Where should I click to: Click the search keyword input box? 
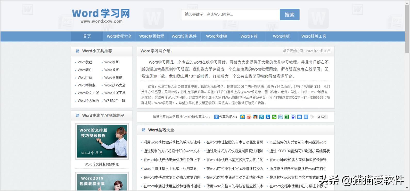[230, 14]
